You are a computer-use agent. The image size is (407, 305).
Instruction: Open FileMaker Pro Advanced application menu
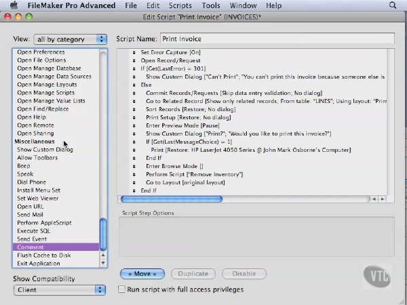71,5
